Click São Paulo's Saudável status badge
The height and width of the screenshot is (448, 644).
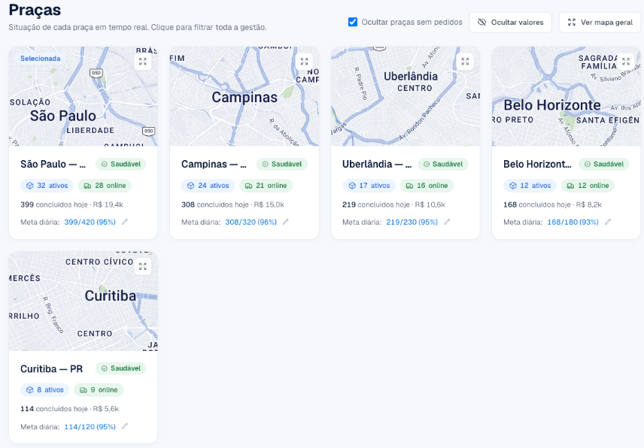pos(120,164)
